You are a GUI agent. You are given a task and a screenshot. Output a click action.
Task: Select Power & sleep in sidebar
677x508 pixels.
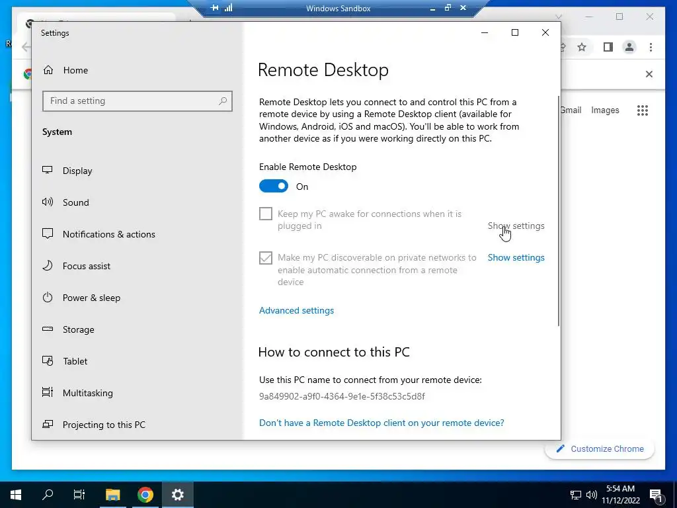click(81, 298)
